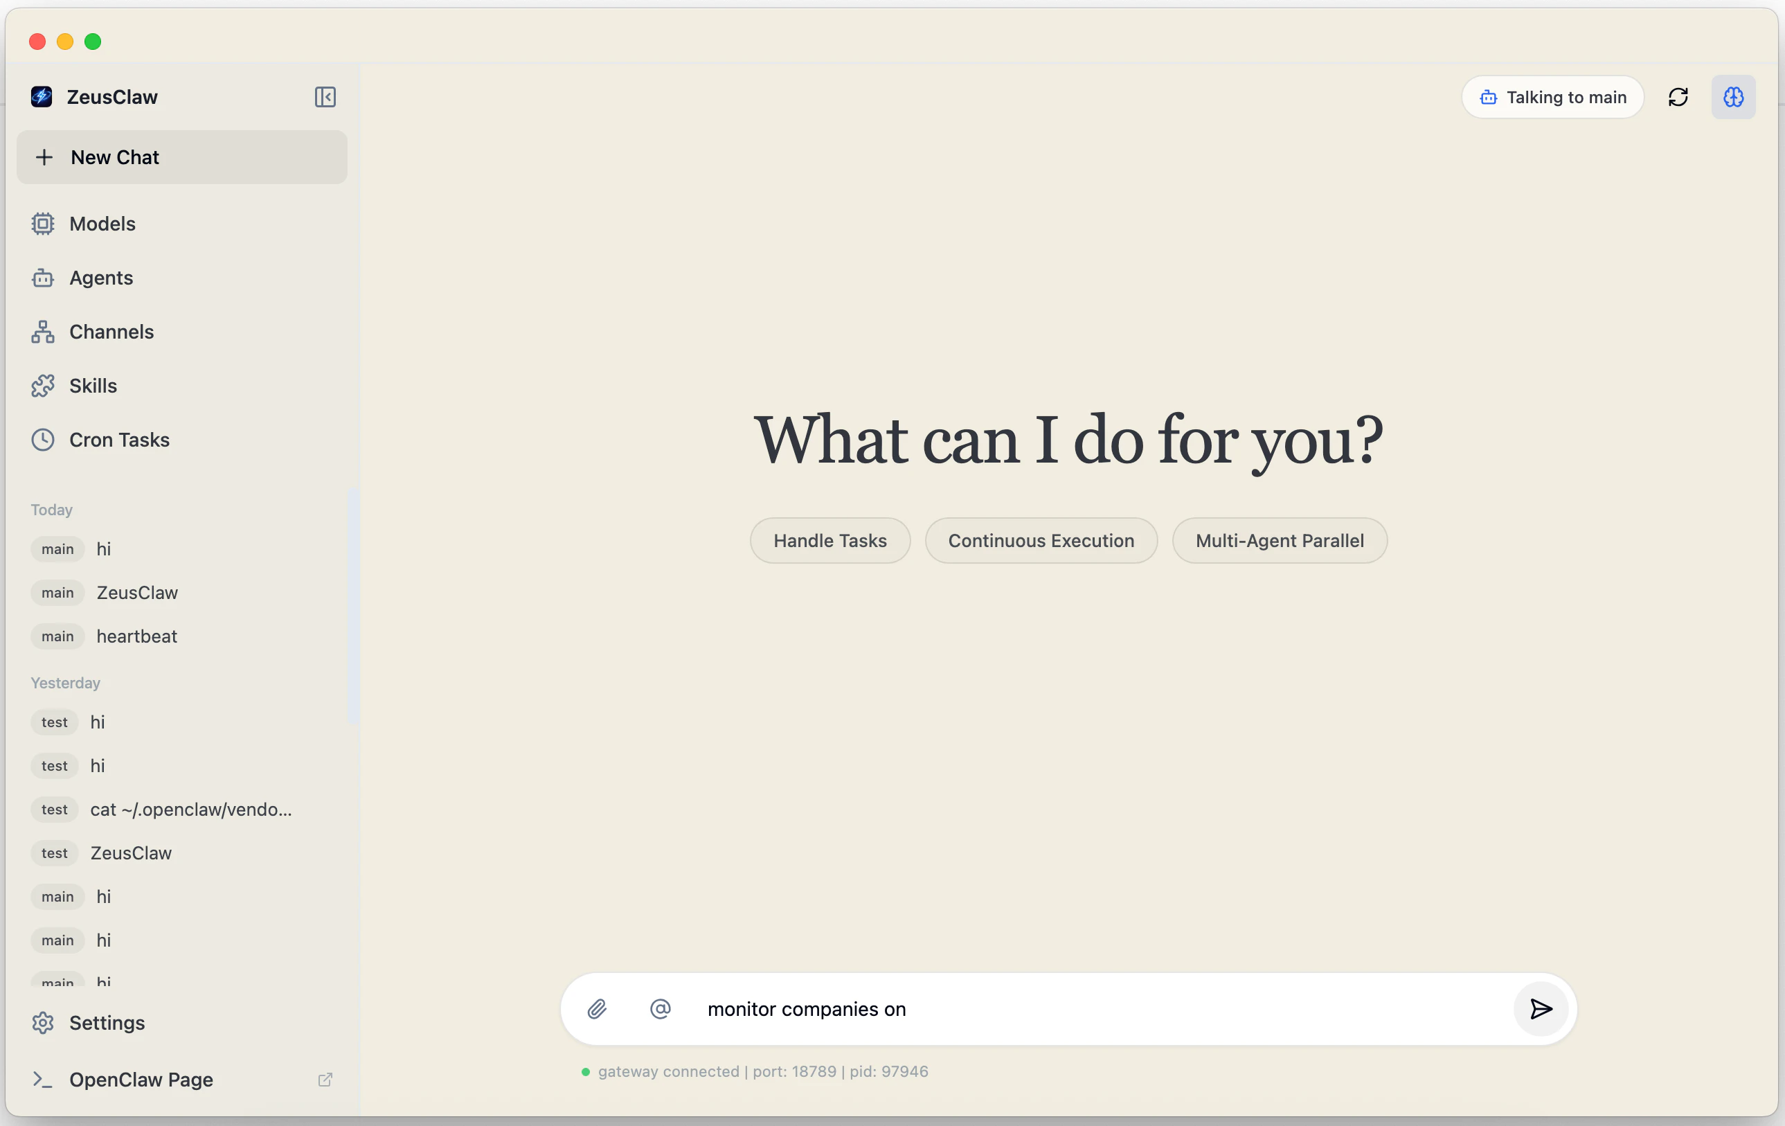Click the refresh icon at top right
This screenshot has width=1785, height=1126.
click(x=1678, y=97)
